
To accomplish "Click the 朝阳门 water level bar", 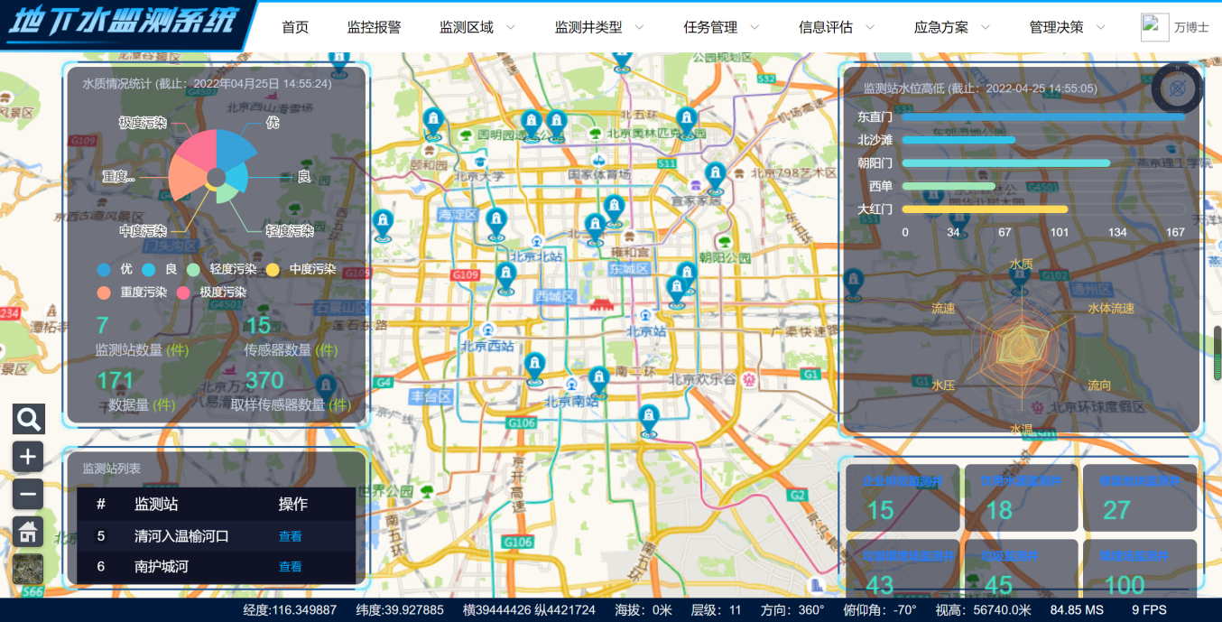I will (x=1006, y=163).
